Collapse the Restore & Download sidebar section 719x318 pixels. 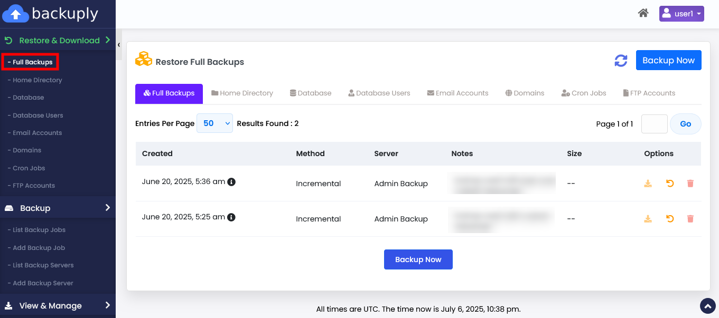(x=58, y=40)
